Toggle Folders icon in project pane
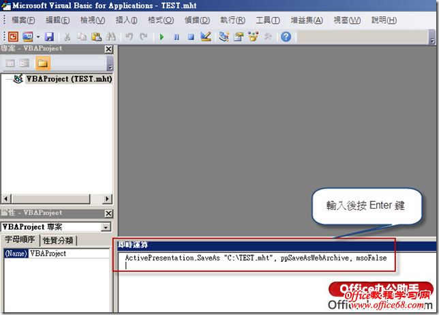The width and height of the screenshot is (439, 315). pos(43,63)
